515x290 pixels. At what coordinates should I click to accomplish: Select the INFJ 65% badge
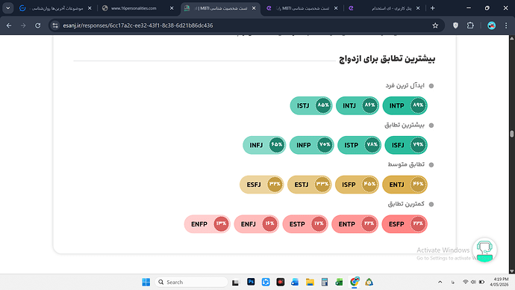[264, 145]
